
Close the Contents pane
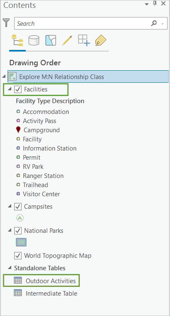click(163, 3)
